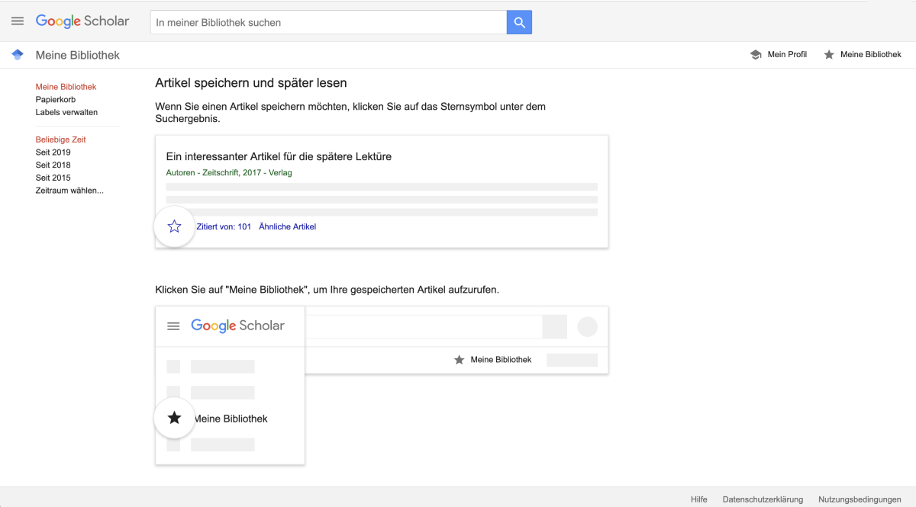The image size is (916, 507).
Task: Open the Hilfe page from the footer
Action: click(698, 499)
